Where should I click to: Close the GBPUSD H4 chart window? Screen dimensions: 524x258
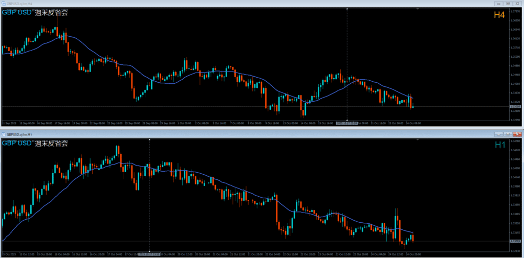pos(516,4)
